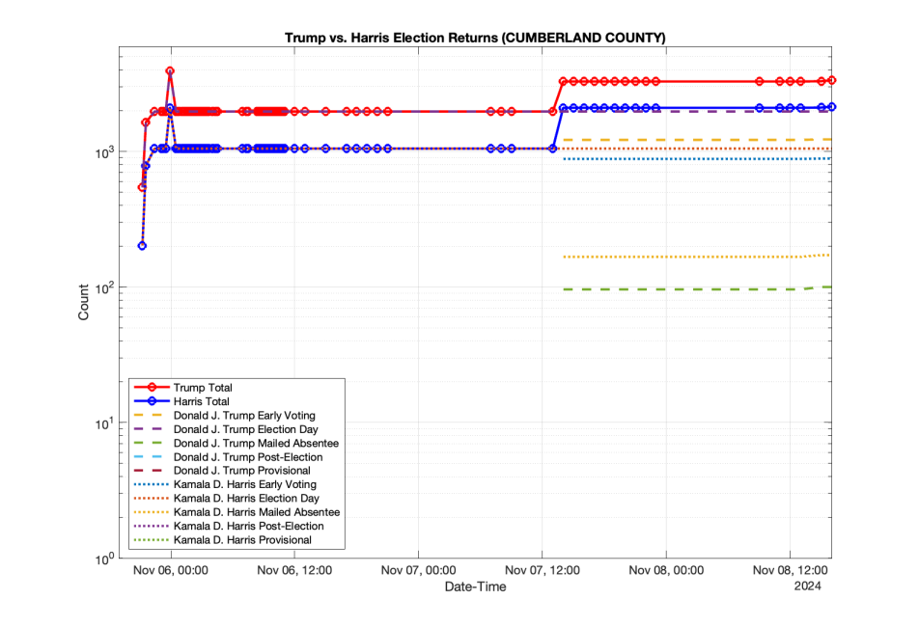Image resolution: width=919 pixels, height=627 pixels.
Task: Click the red line swatch for Trump Total
Action: click(x=152, y=388)
